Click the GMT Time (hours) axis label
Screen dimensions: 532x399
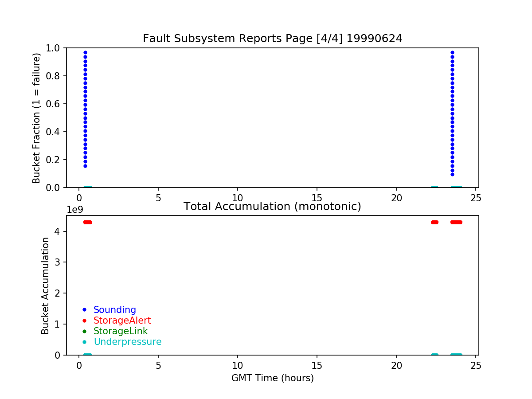click(x=272, y=378)
